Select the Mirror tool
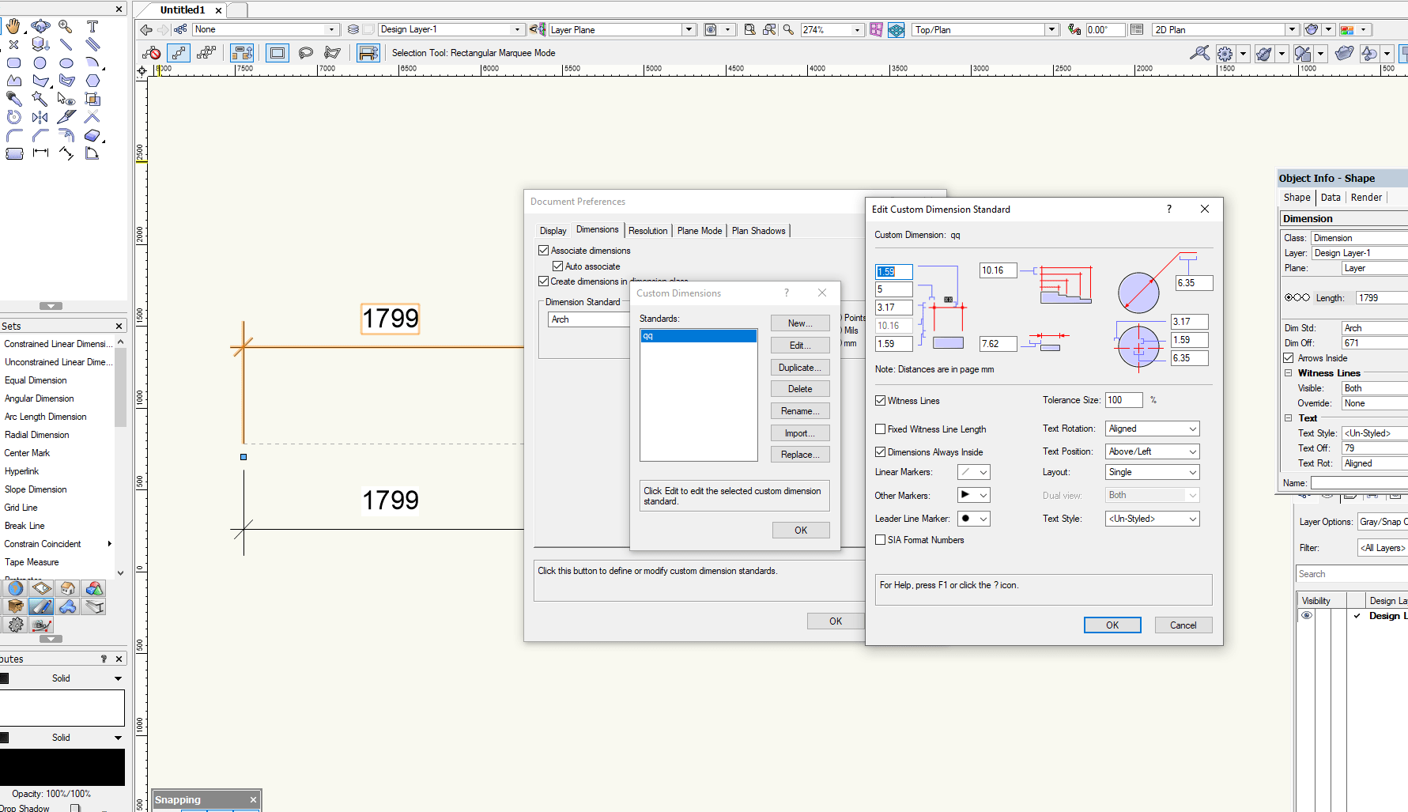The image size is (1408, 812). 39,117
